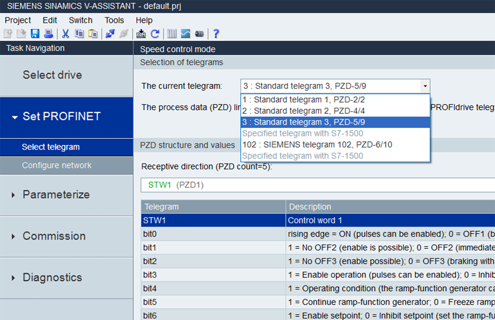Click the Paste clipboard icon
495x320 pixels.
click(93, 34)
